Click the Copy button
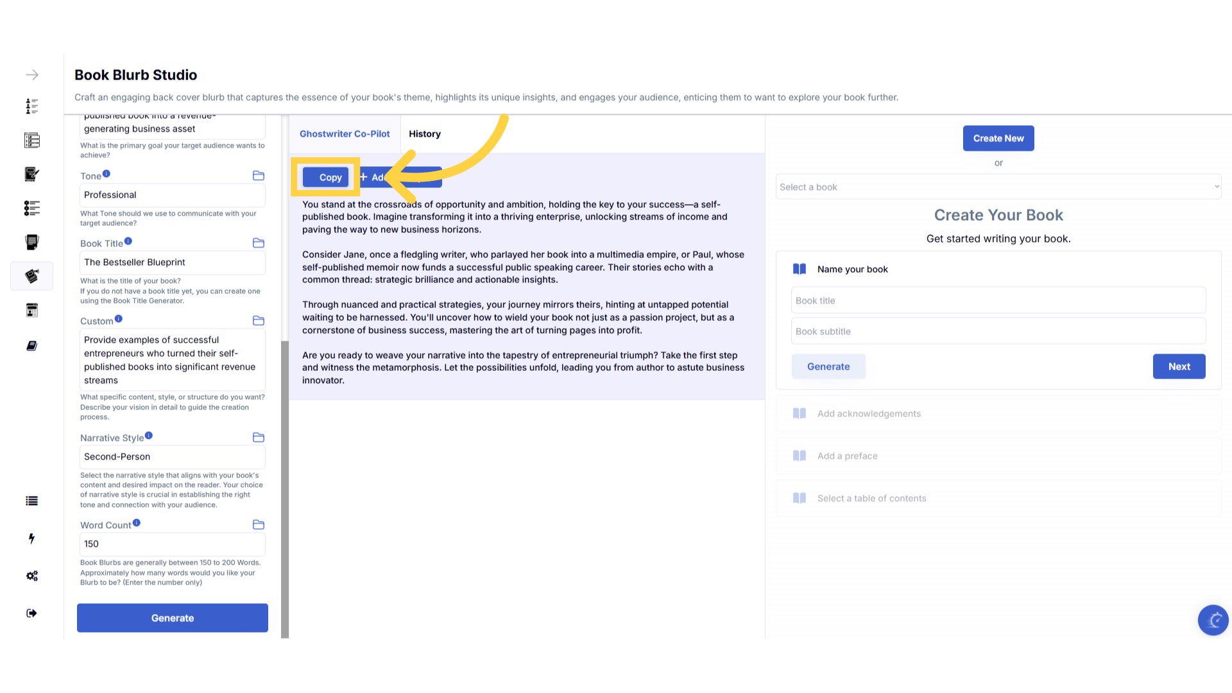 coord(326,178)
